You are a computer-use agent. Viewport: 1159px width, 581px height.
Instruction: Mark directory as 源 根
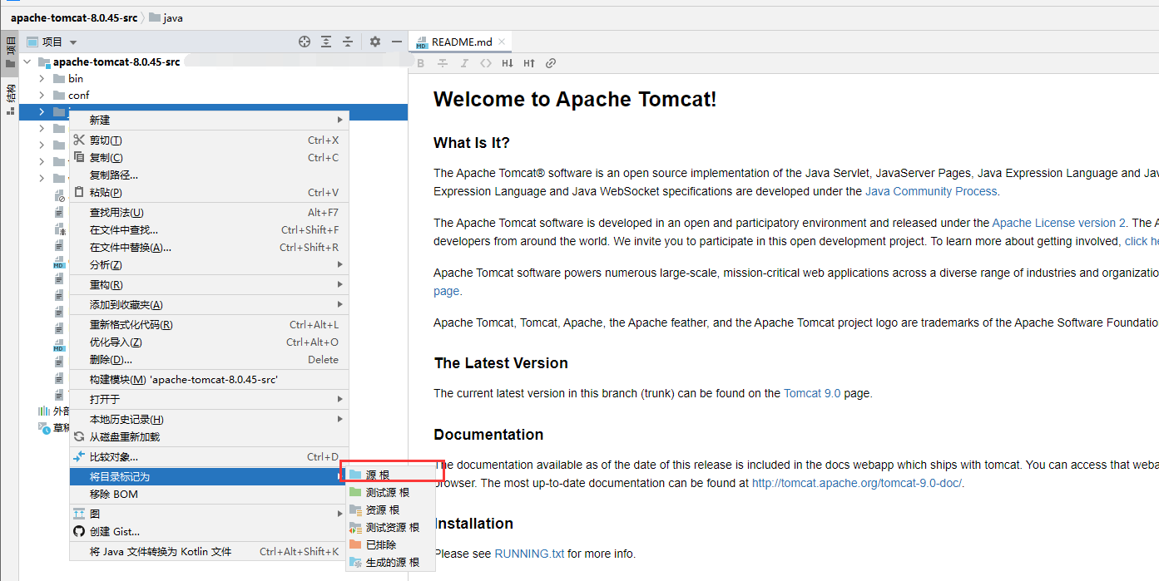click(x=389, y=475)
